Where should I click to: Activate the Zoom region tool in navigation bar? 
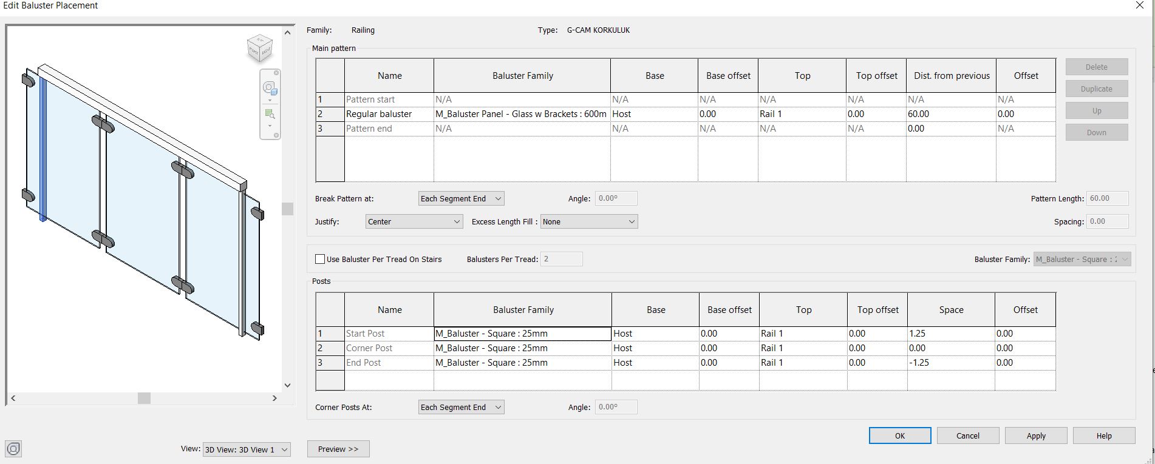(270, 113)
